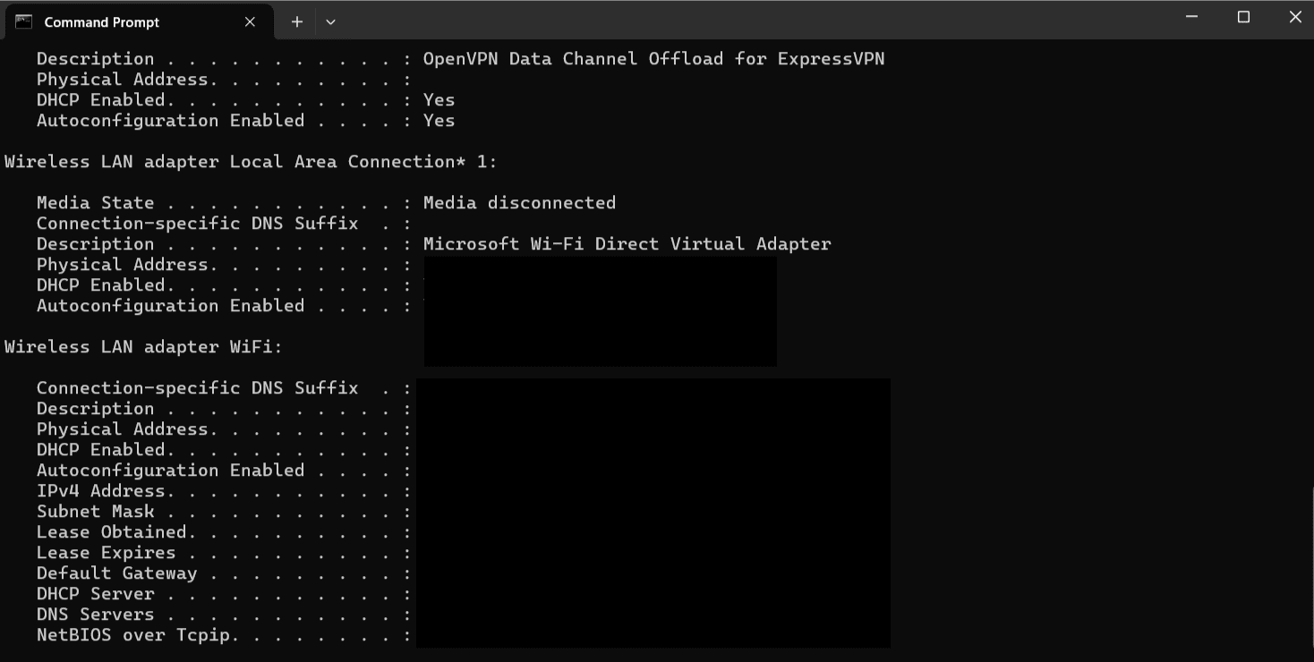This screenshot has height=662, width=1314.
Task: Click the 'Microsoft Wi-Fi Direct Virtual Adapter' text
Action: [627, 243]
